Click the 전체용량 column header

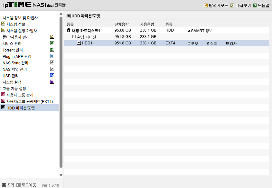(122, 24)
